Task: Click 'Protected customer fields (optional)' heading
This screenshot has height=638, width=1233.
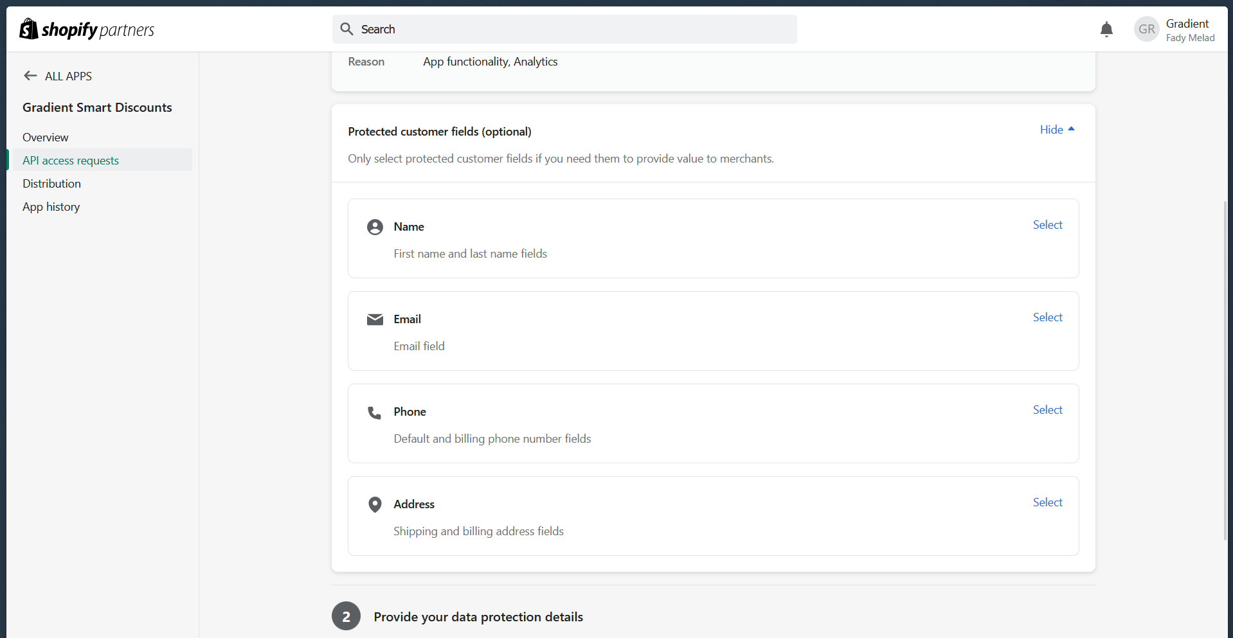Action: [x=440, y=132]
